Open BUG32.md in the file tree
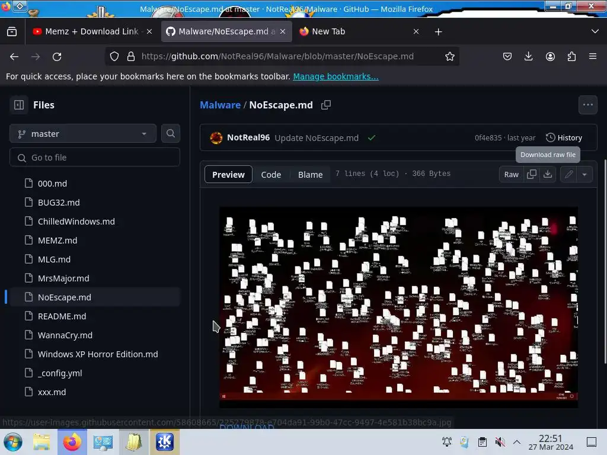Screen dimensions: 607x455 pyautogui.click(x=95, y=203)
